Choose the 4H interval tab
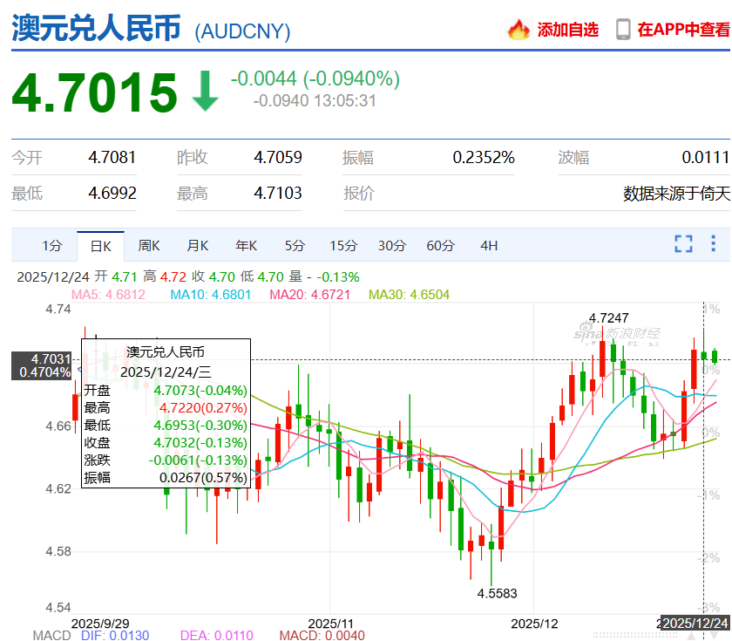This screenshot has height=641, width=732. point(489,246)
